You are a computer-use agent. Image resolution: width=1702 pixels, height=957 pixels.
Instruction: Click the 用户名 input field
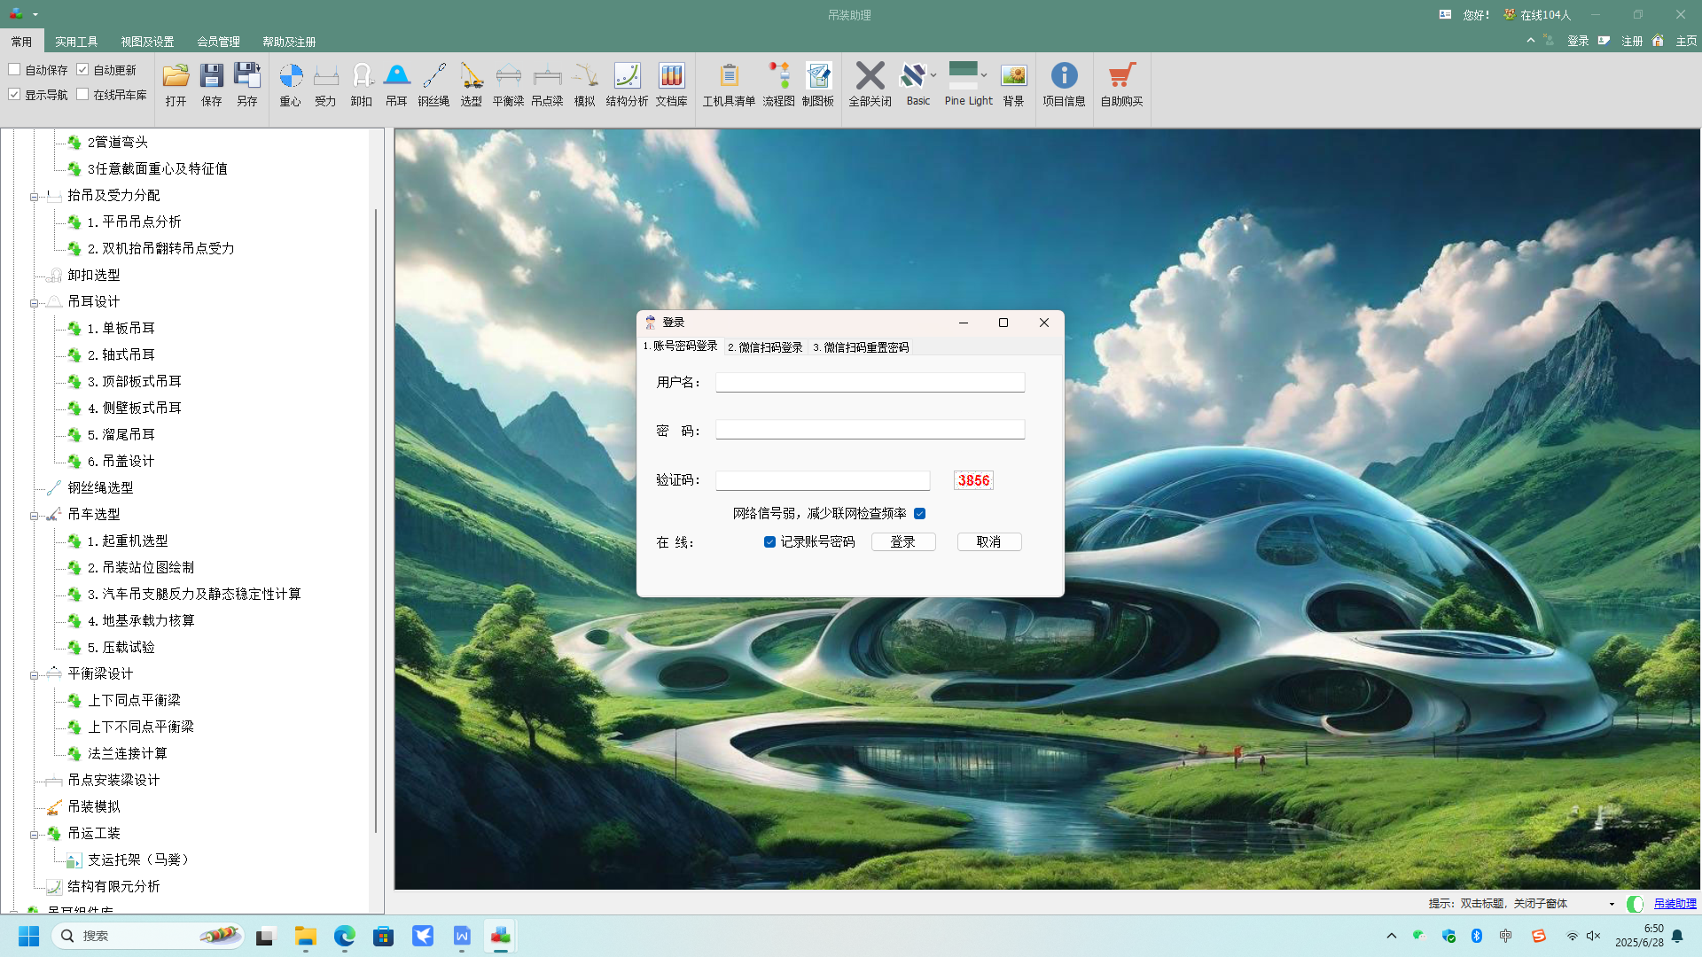coord(870,382)
